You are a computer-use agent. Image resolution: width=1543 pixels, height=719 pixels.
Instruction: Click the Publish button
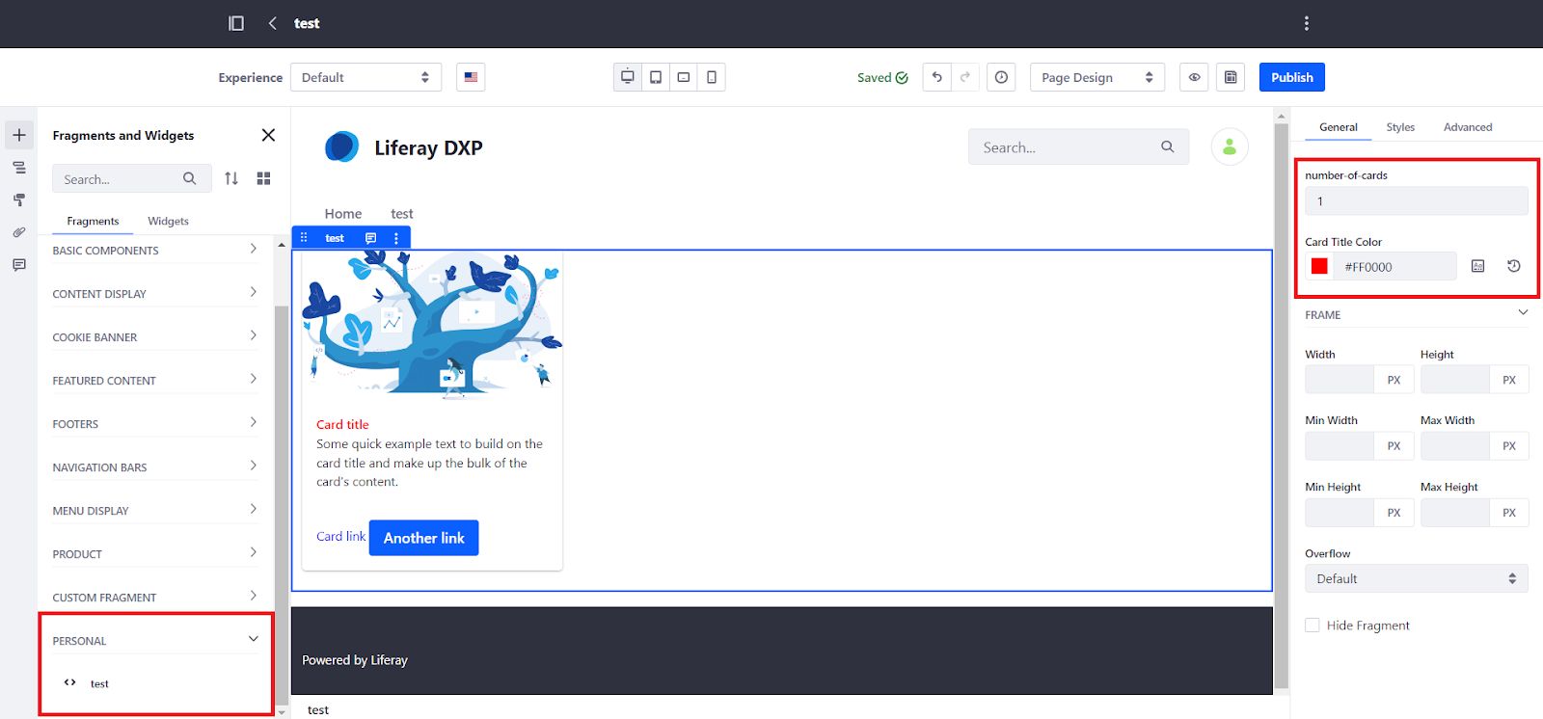coord(1291,77)
